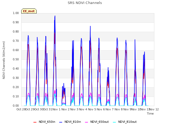Click the cyan NDVI_810out legend swatch
Screen dimensions: 170x127
(x=114, y=122)
